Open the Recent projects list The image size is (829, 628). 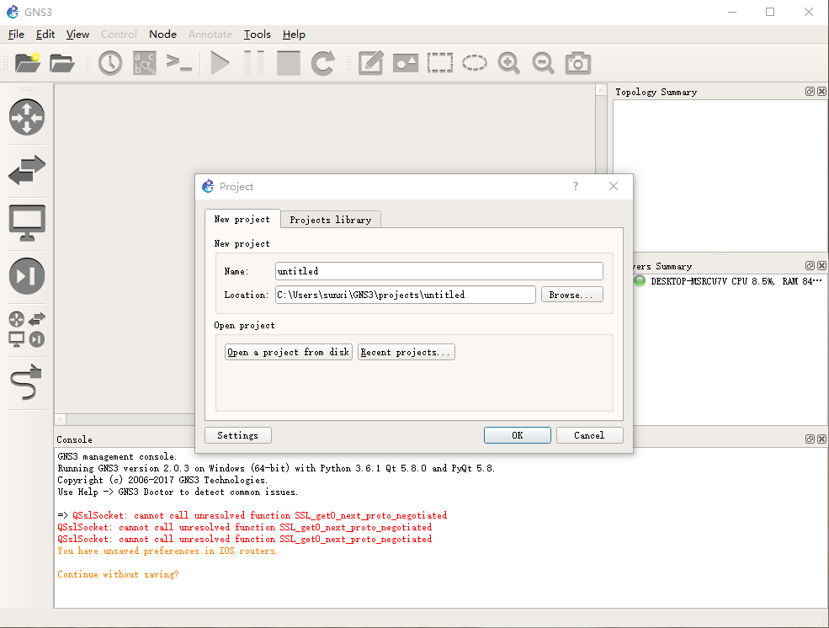(x=406, y=352)
